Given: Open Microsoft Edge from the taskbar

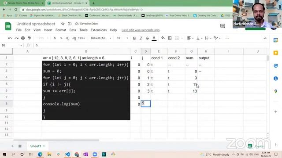Looking at the screenshot, I should tap(40, 154).
